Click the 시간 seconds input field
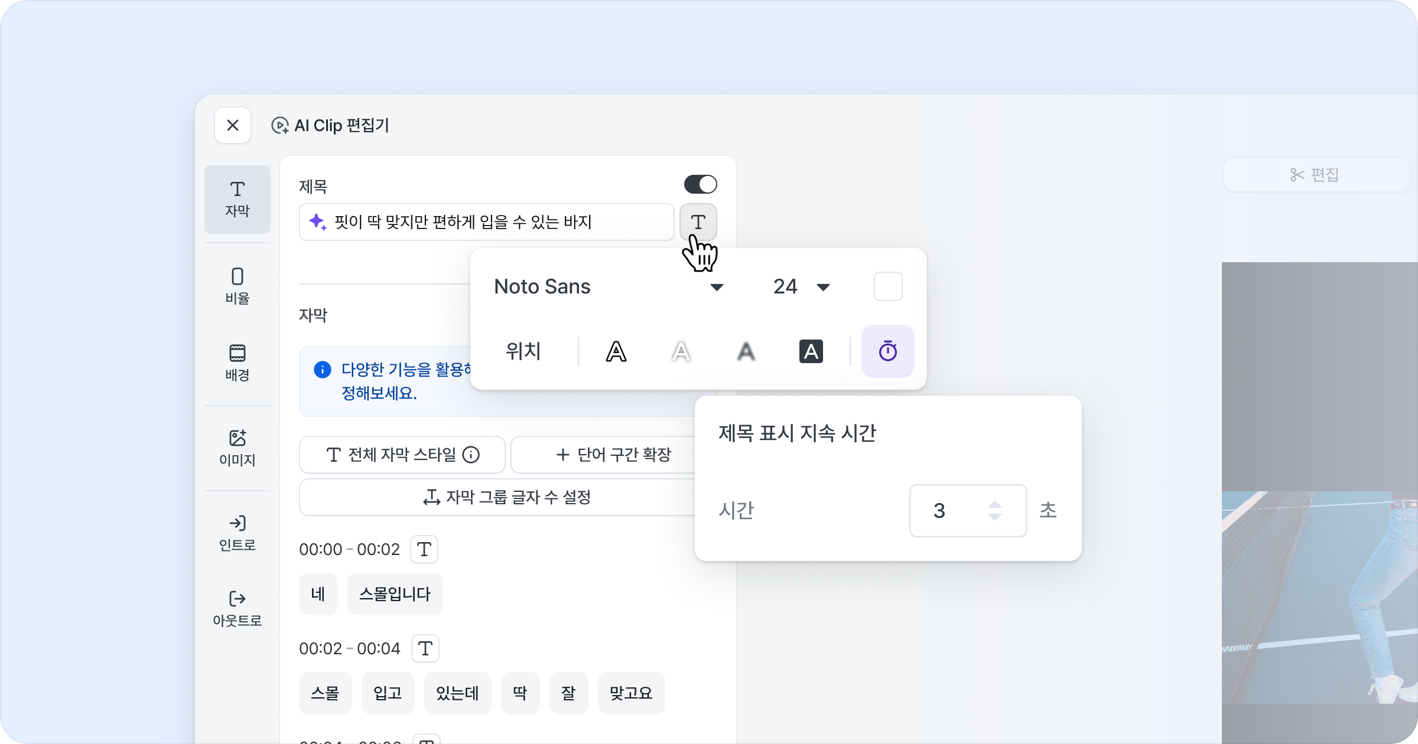 (x=968, y=511)
